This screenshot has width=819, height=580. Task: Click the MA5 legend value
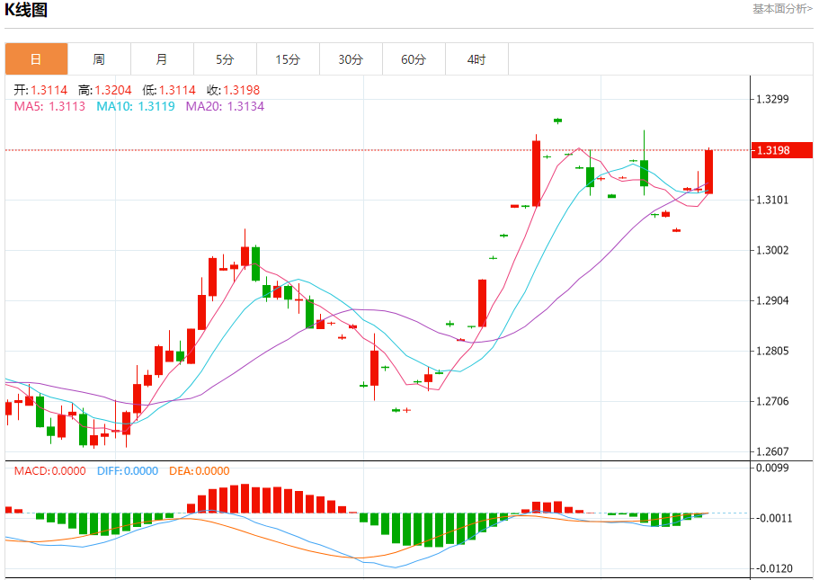point(49,106)
